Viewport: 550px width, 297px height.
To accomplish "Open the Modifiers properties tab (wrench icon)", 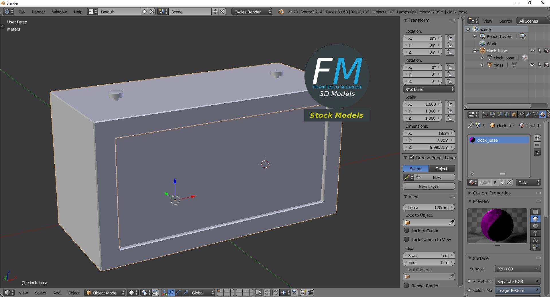I will [x=528, y=115].
